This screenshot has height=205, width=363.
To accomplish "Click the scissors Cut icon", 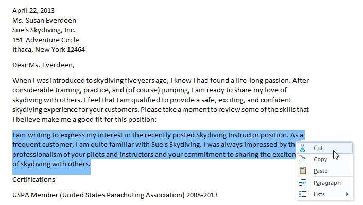I will (x=302, y=148).
